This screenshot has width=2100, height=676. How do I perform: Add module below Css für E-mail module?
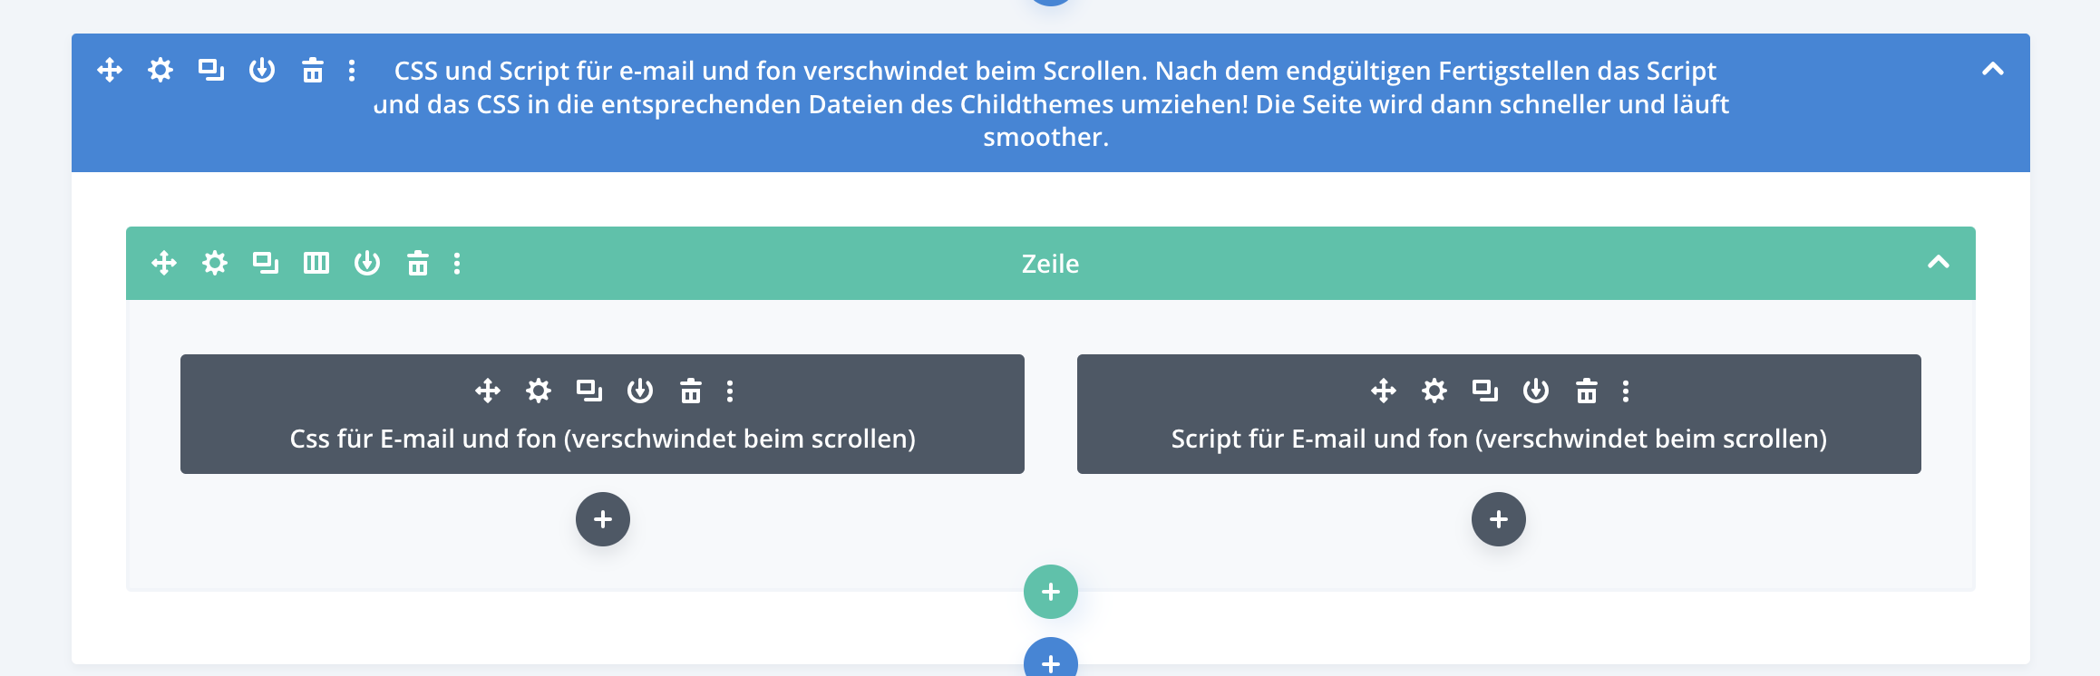point(603,519)
